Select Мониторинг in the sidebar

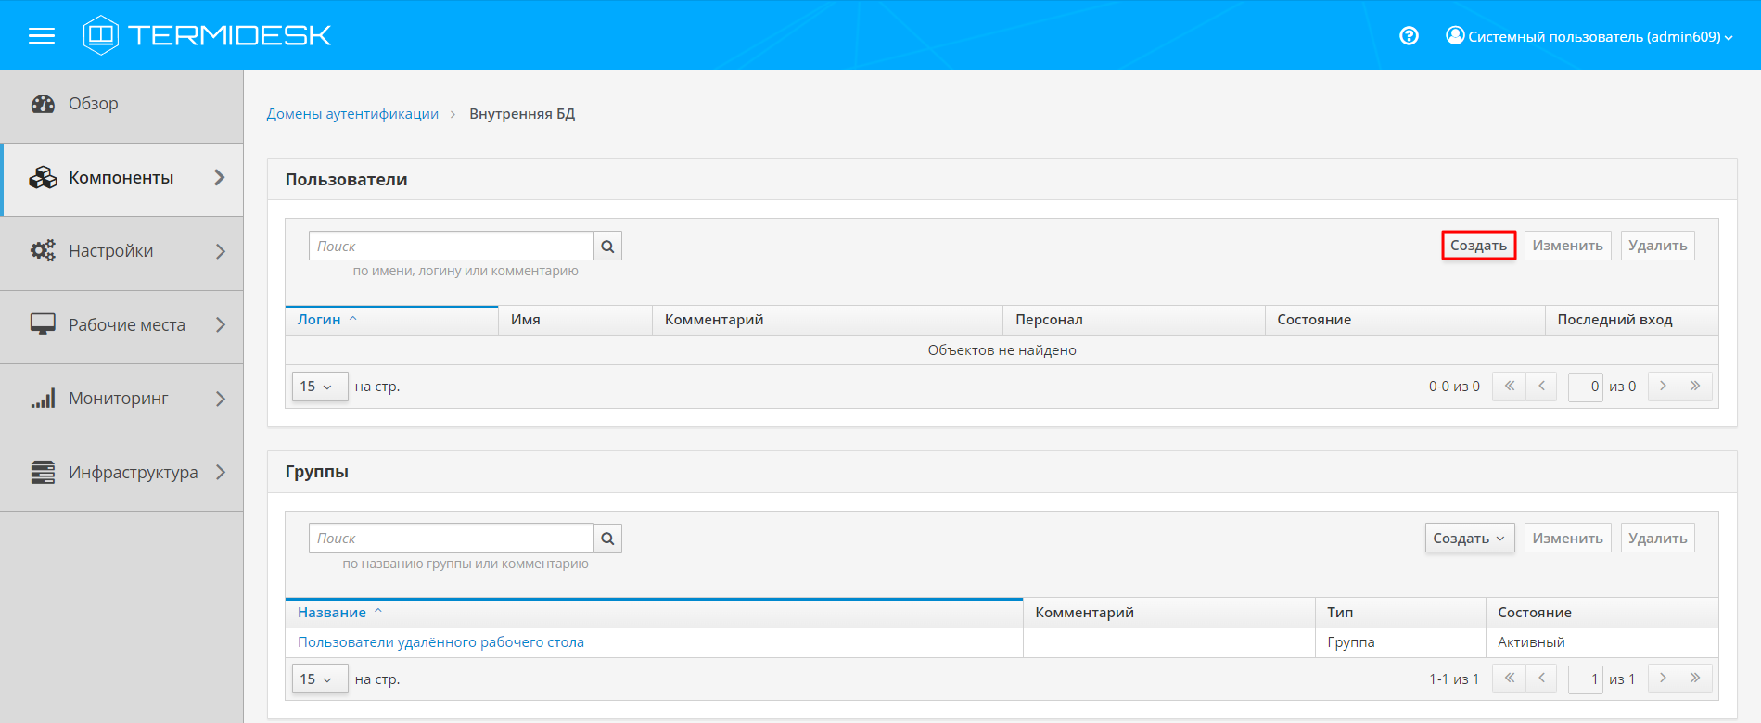click(x=122, y=399)
